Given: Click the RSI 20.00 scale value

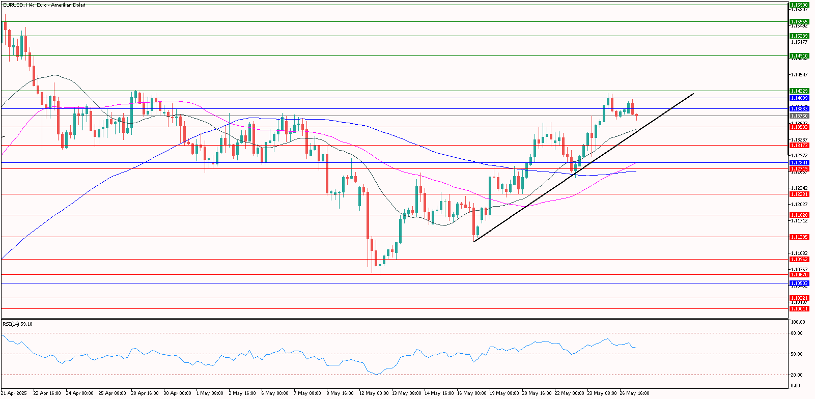Looking at the screenshot, I should 797,375.
